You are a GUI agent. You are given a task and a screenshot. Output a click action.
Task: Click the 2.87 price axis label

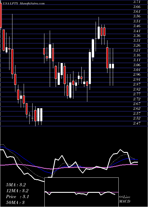click(x=137, y=85)
